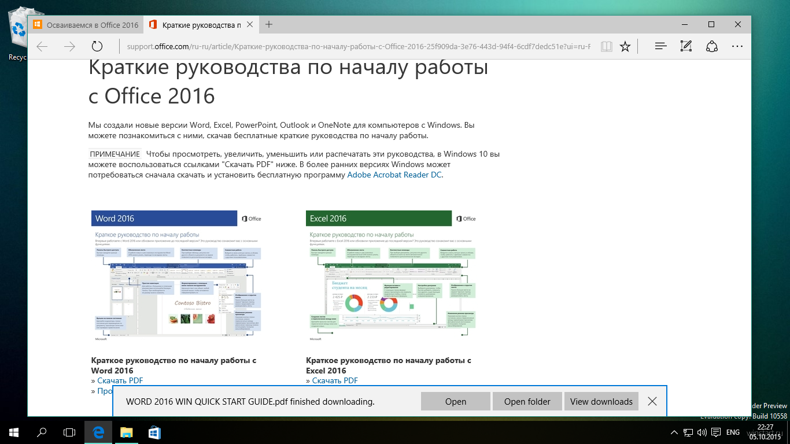Open taskbar search magnifier
This screenshot has width=790, height=444.
coord(42,432)
